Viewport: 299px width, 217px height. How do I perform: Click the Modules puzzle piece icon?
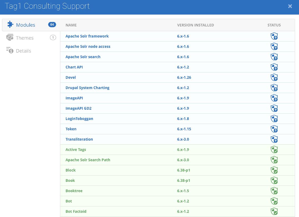pos(10,25)
